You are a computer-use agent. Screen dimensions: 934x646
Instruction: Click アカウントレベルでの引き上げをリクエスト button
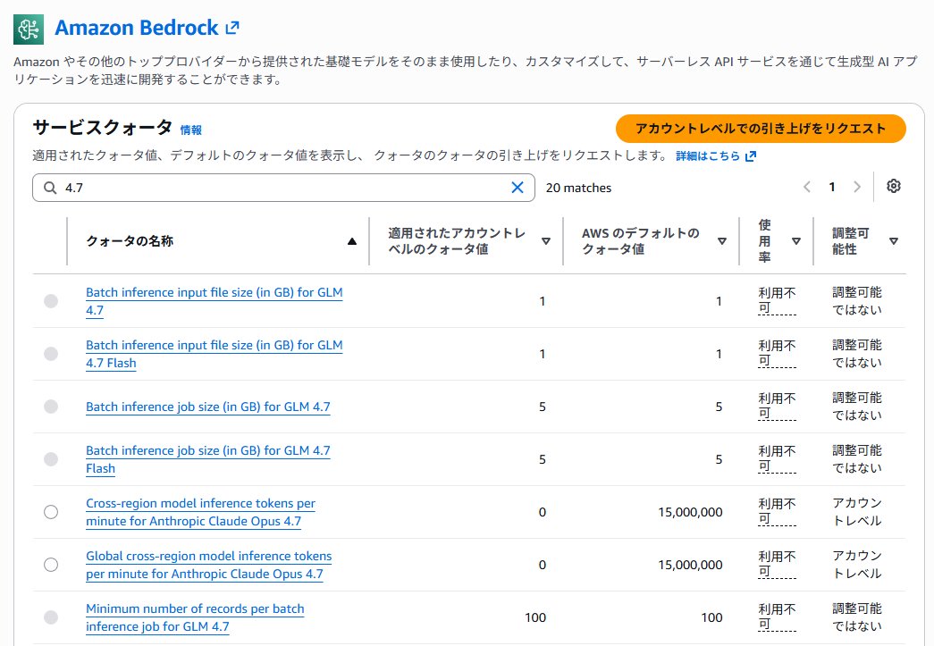tap(761, 129)
